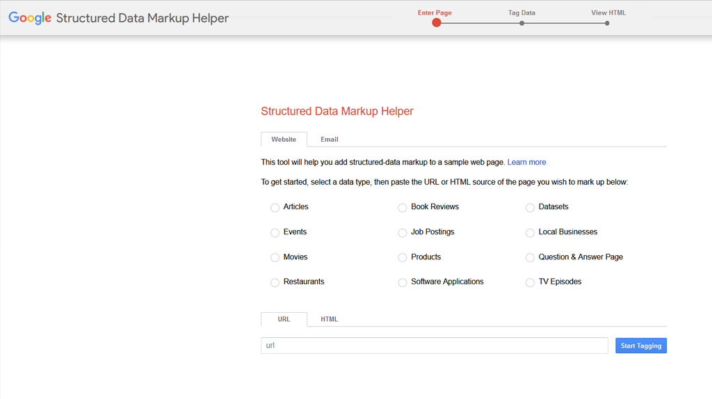Image resolution: width=712 pixels, height=399 pixels.
Task: Click the View HTML step marker
Action: point(607,23)
